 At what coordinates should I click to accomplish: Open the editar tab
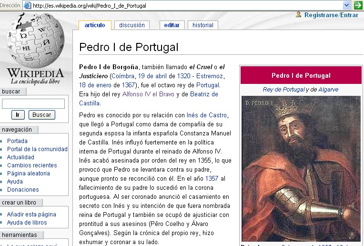(172, 25)
